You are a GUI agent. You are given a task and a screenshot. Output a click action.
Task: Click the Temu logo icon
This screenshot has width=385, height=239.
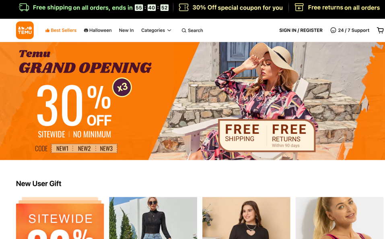click(25, 30)
